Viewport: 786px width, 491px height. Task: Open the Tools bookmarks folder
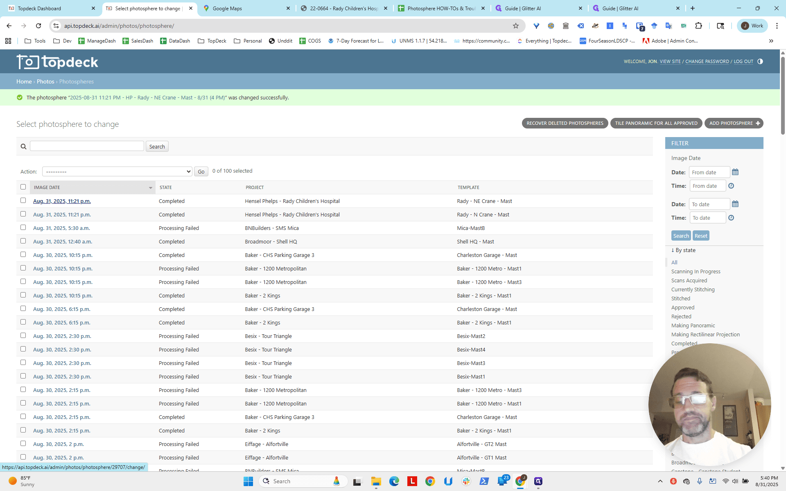click(35, 41)
